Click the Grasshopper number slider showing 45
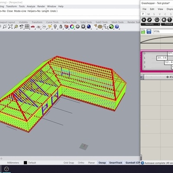This screenshot has height=173, width=173. click(159, 77)
